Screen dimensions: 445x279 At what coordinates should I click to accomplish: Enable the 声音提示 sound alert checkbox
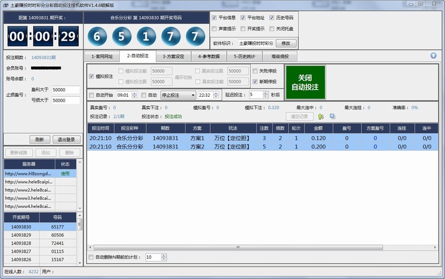click(x=215, y=28)
